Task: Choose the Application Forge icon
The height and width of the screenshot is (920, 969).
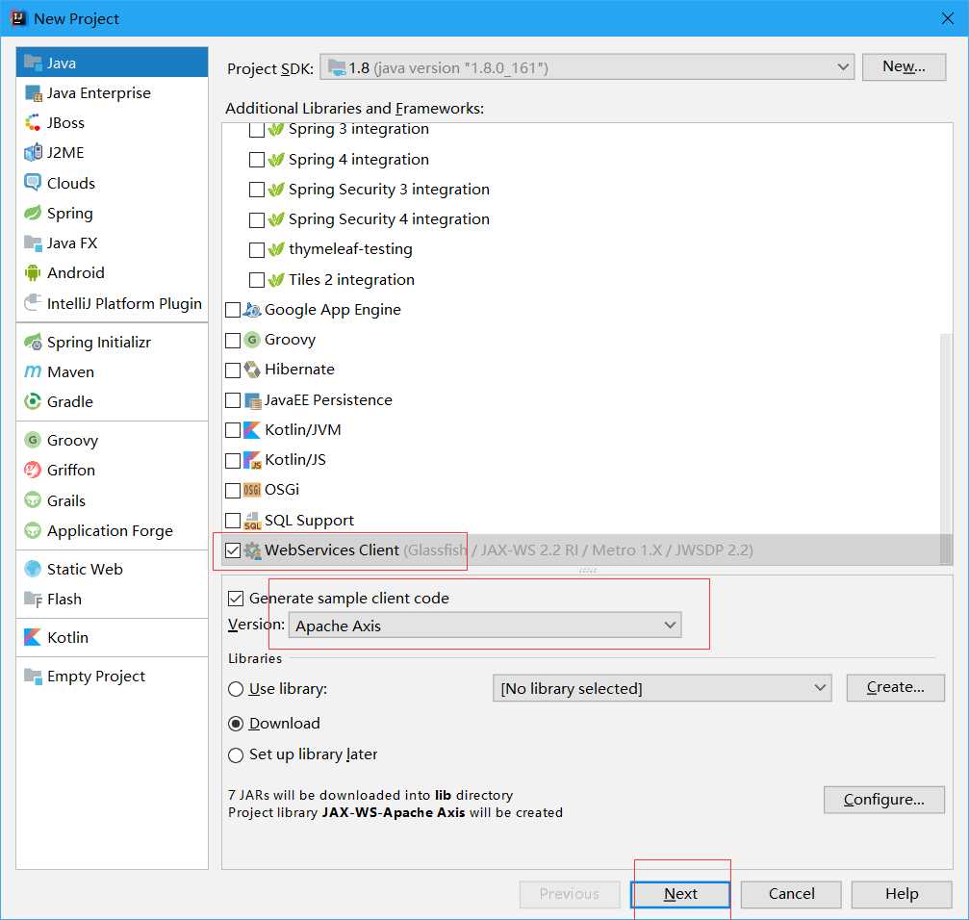Action: click(33, 531)
